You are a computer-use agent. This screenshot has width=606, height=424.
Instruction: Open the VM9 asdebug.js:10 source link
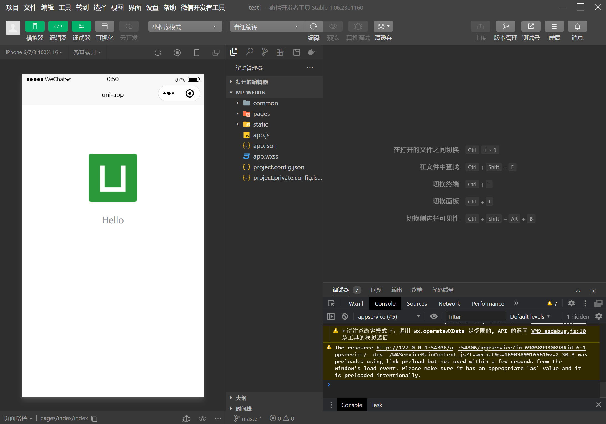click(x=558, y=331)
